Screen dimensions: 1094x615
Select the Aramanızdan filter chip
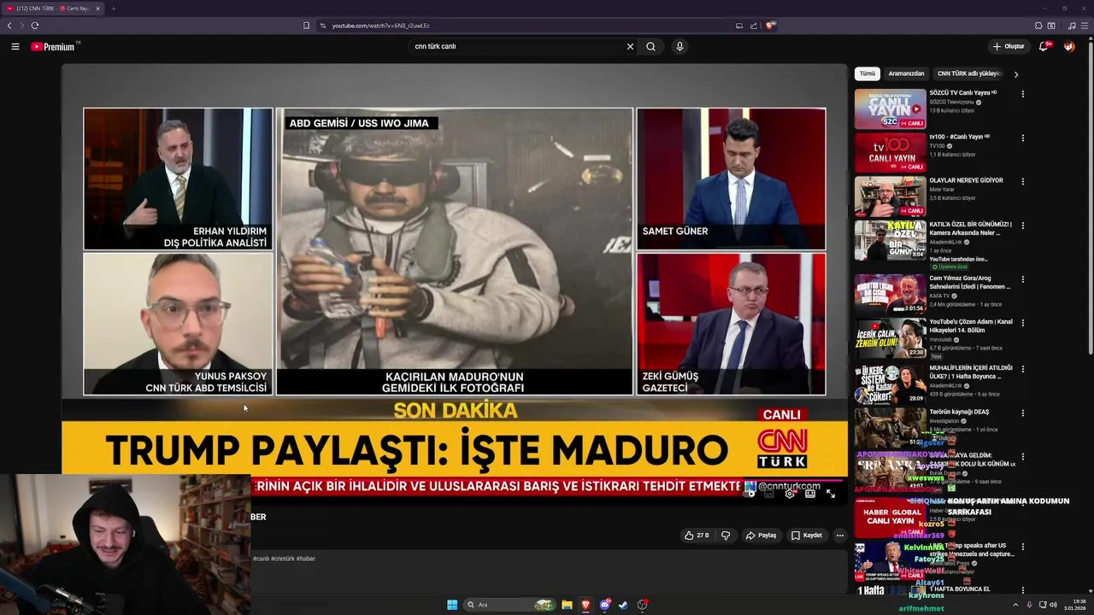coord(906,73)
